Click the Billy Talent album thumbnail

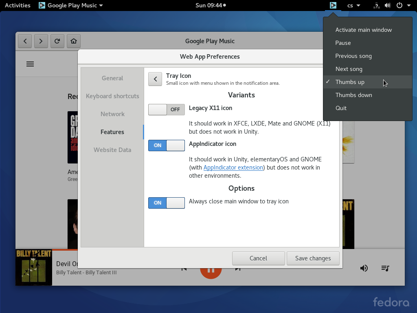(x=33, y=267)
